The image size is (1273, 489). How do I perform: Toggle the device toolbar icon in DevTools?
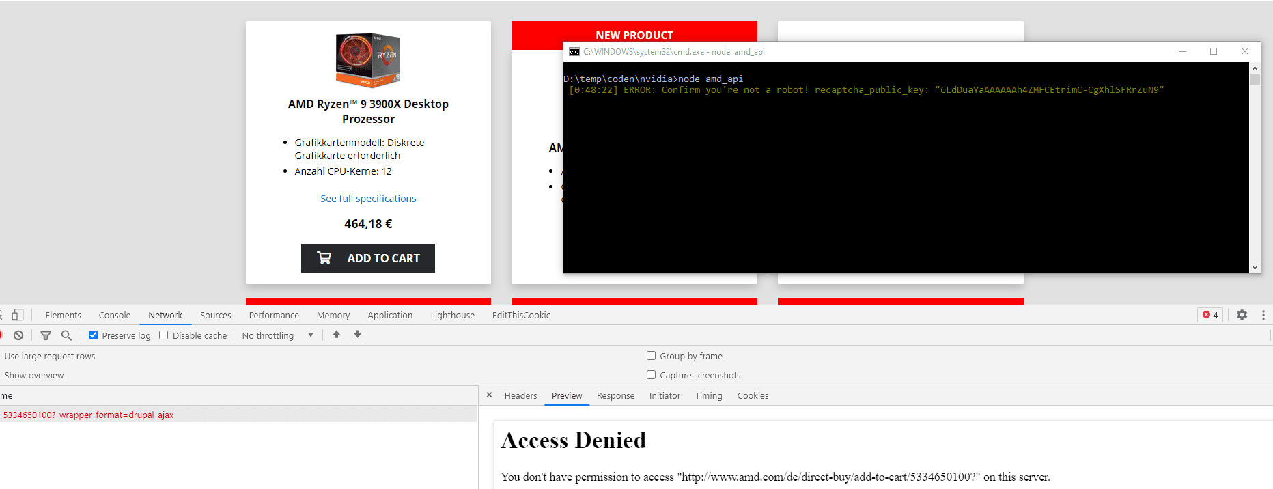click(x=18, y=315)
